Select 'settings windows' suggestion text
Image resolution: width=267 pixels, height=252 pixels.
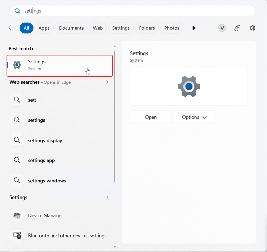[x=47, y=181]
